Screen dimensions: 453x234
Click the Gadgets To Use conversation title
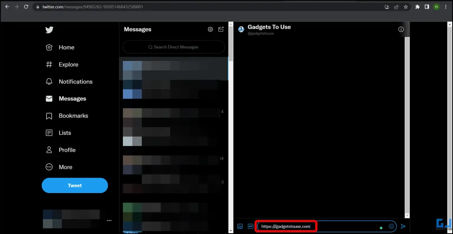[x=269, y=27]
